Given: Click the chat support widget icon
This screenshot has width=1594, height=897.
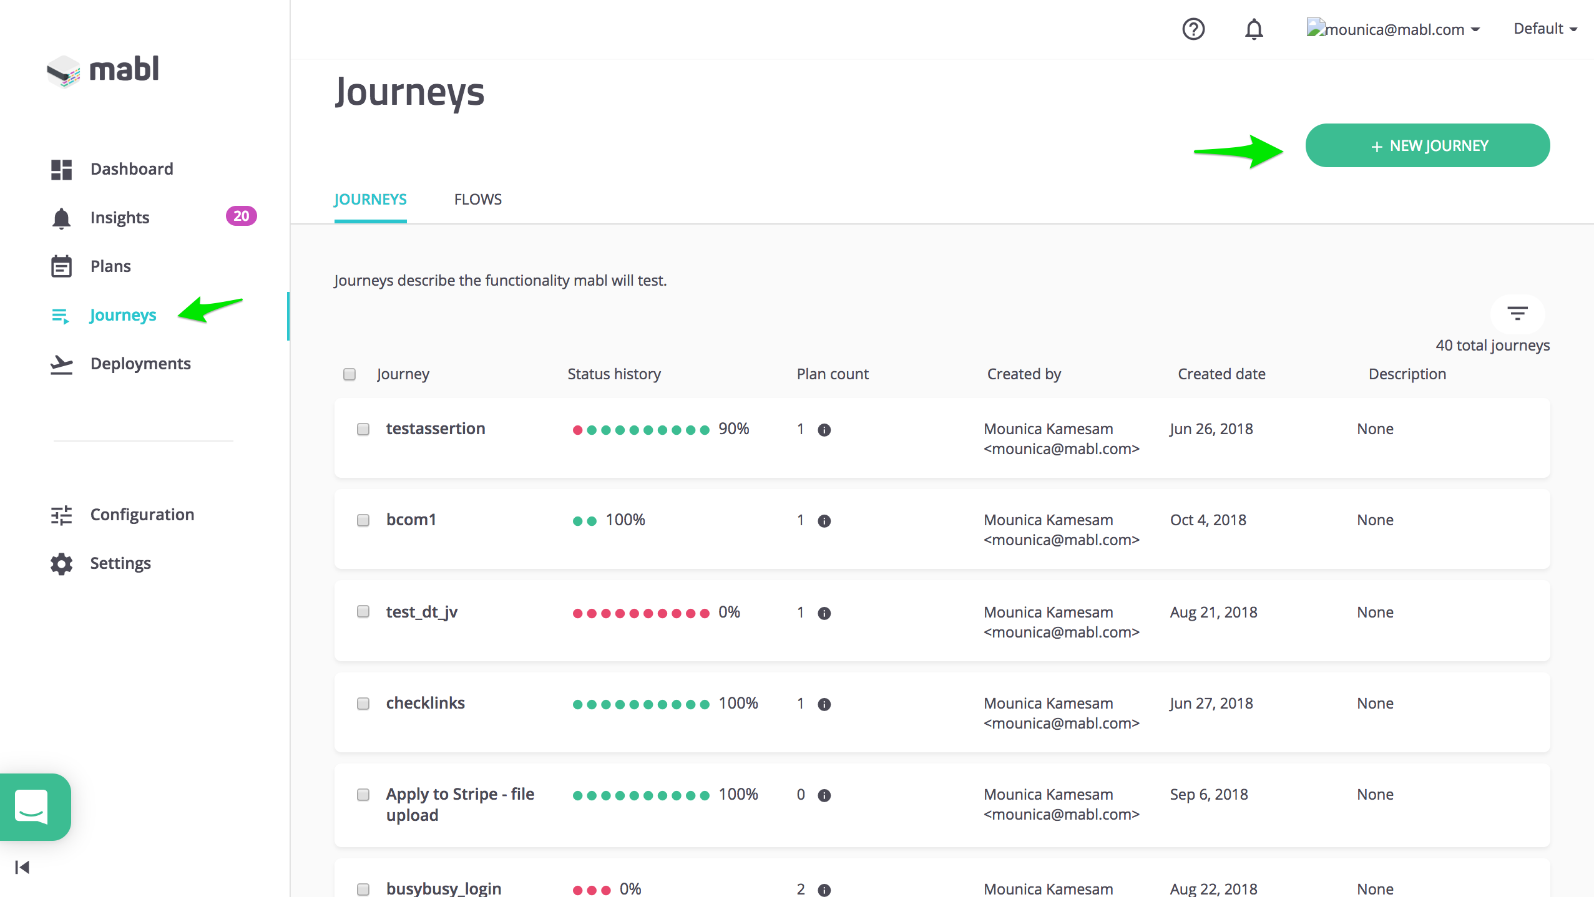Looking at the screenshot, I should click(x=32, y=806).
